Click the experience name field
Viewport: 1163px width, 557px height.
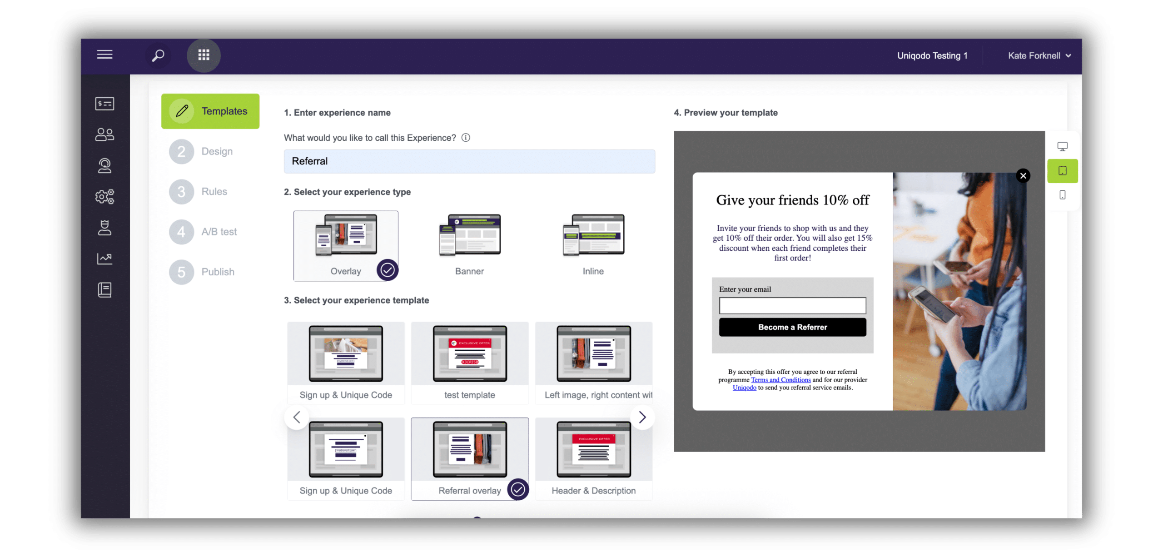[x=469, y=161]
